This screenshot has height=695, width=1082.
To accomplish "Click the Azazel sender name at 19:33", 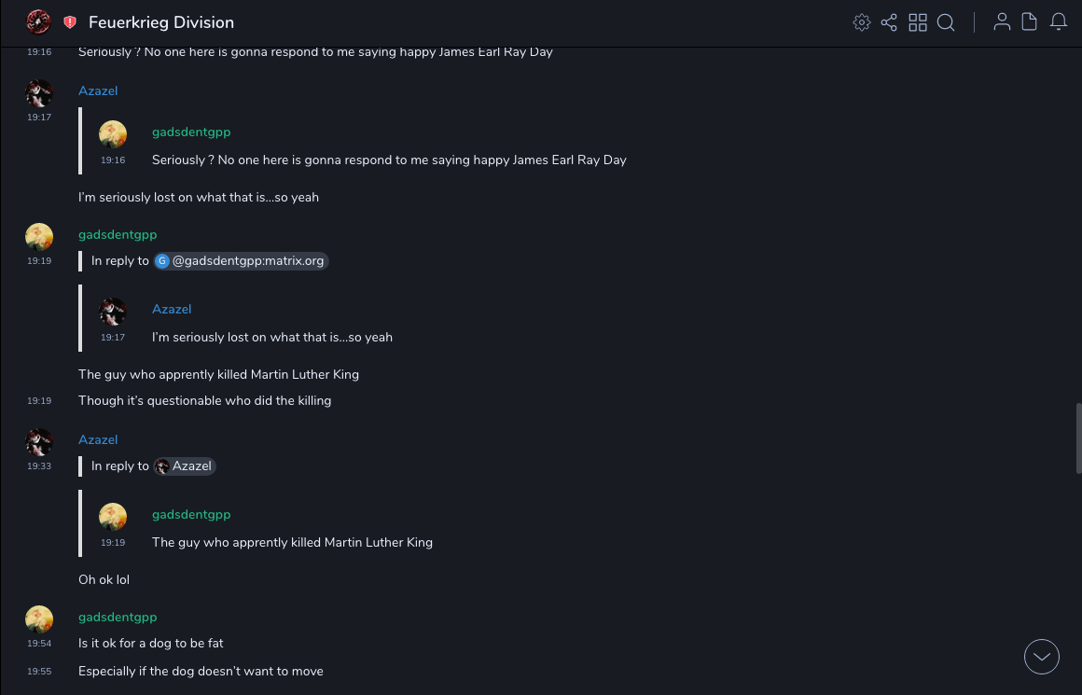I will click(98, 439).
